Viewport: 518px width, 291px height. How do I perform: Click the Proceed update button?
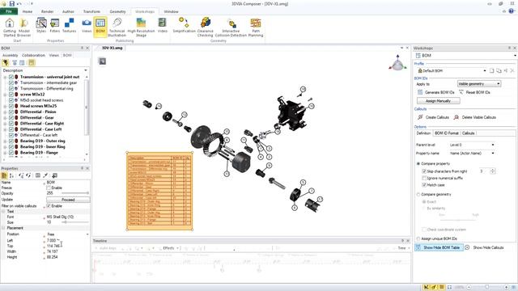68,200
